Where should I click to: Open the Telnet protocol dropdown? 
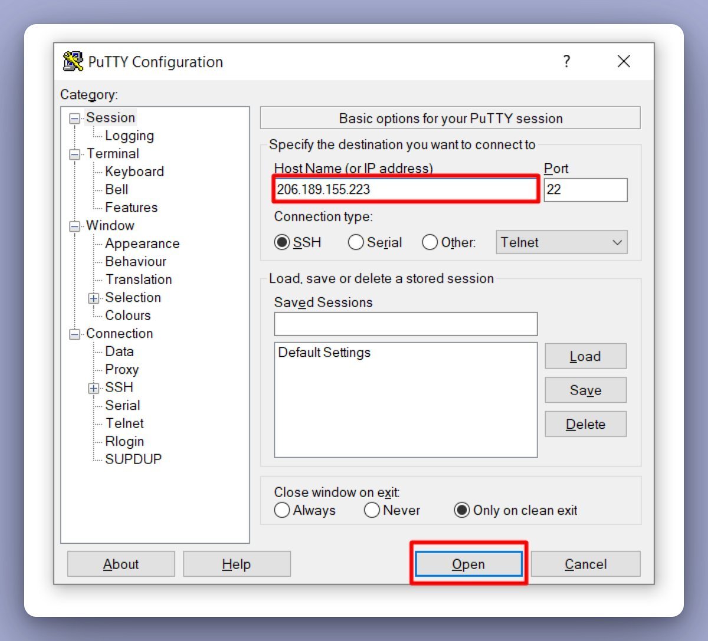pos(561,242)
